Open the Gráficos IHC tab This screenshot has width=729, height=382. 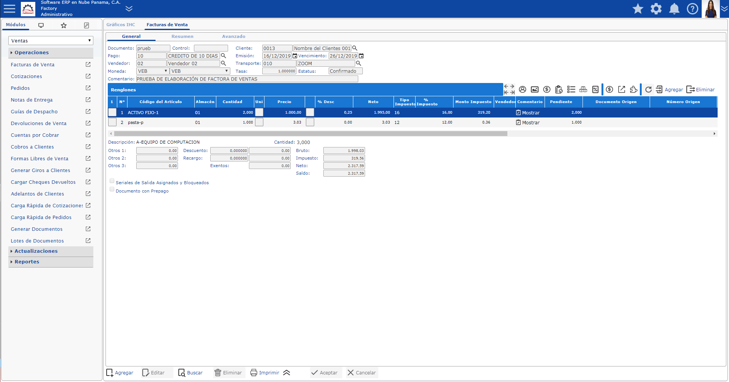coord(121,25)
